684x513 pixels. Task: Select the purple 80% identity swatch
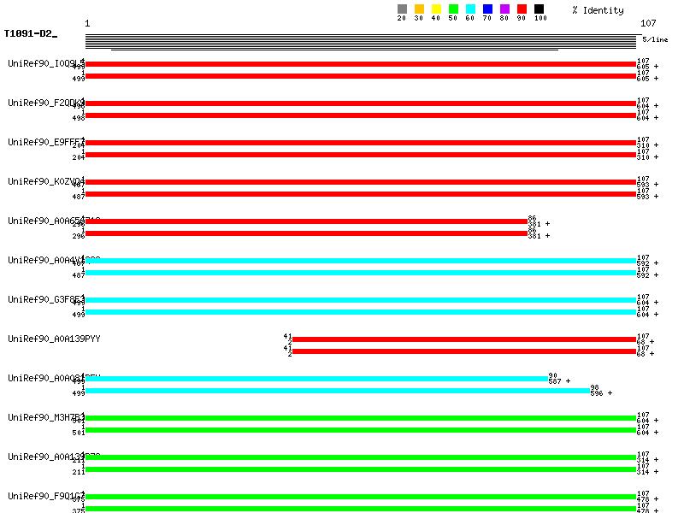[504, 9]
